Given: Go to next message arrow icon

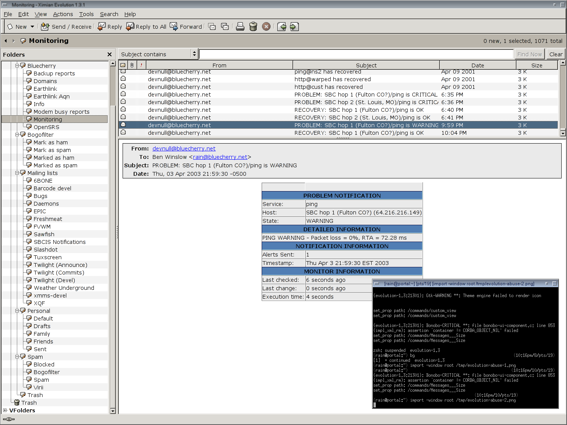Looking at the screenshot, I should point(294,27).
